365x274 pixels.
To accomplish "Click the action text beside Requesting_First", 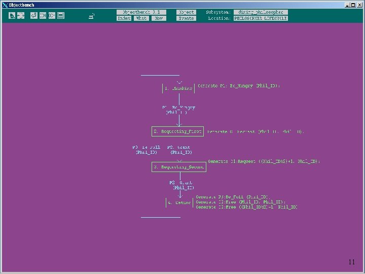I will click(x=255, y=131).
